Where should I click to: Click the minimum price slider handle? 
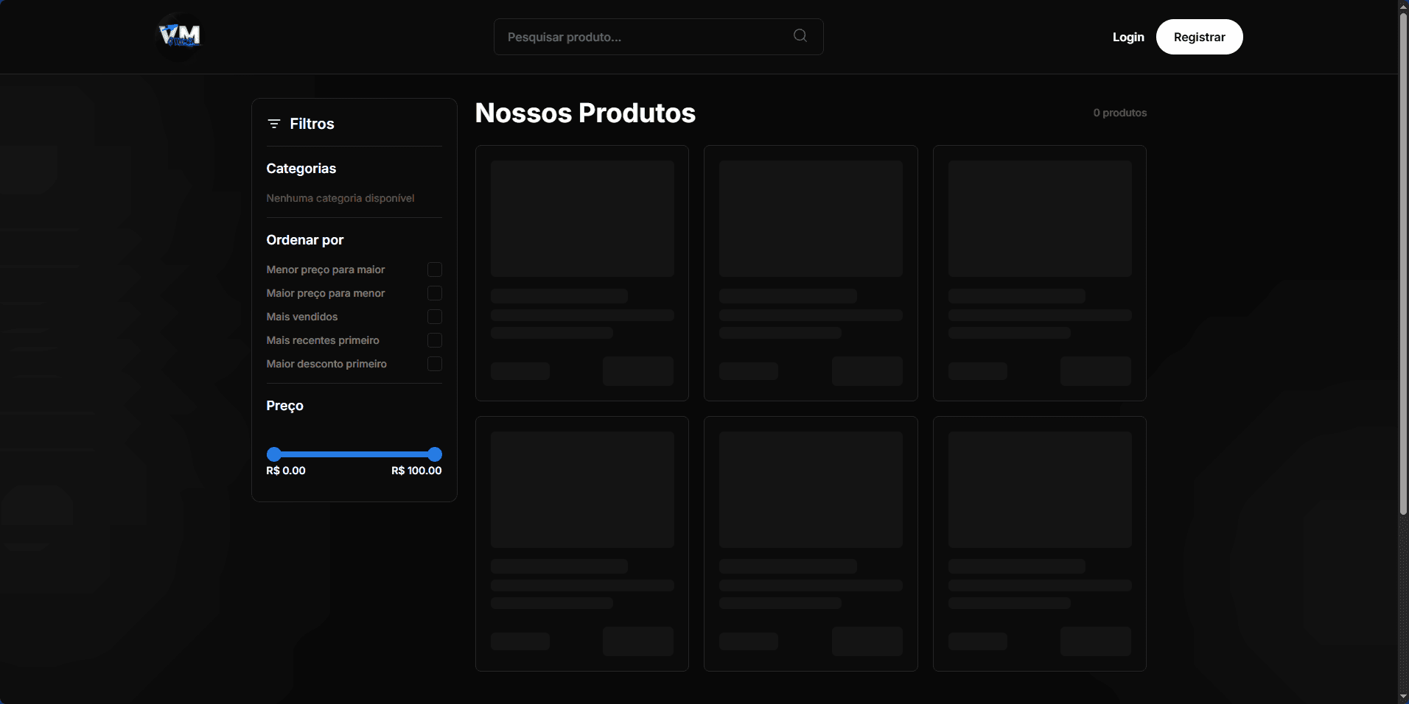[x=274, y=454]
